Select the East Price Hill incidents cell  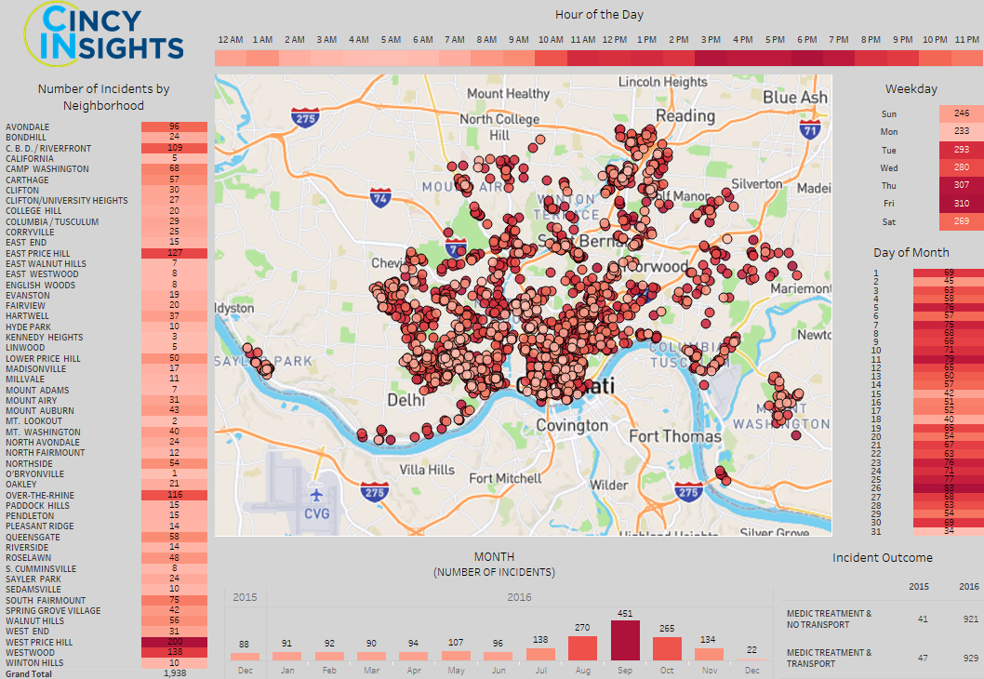coord(174,253)
